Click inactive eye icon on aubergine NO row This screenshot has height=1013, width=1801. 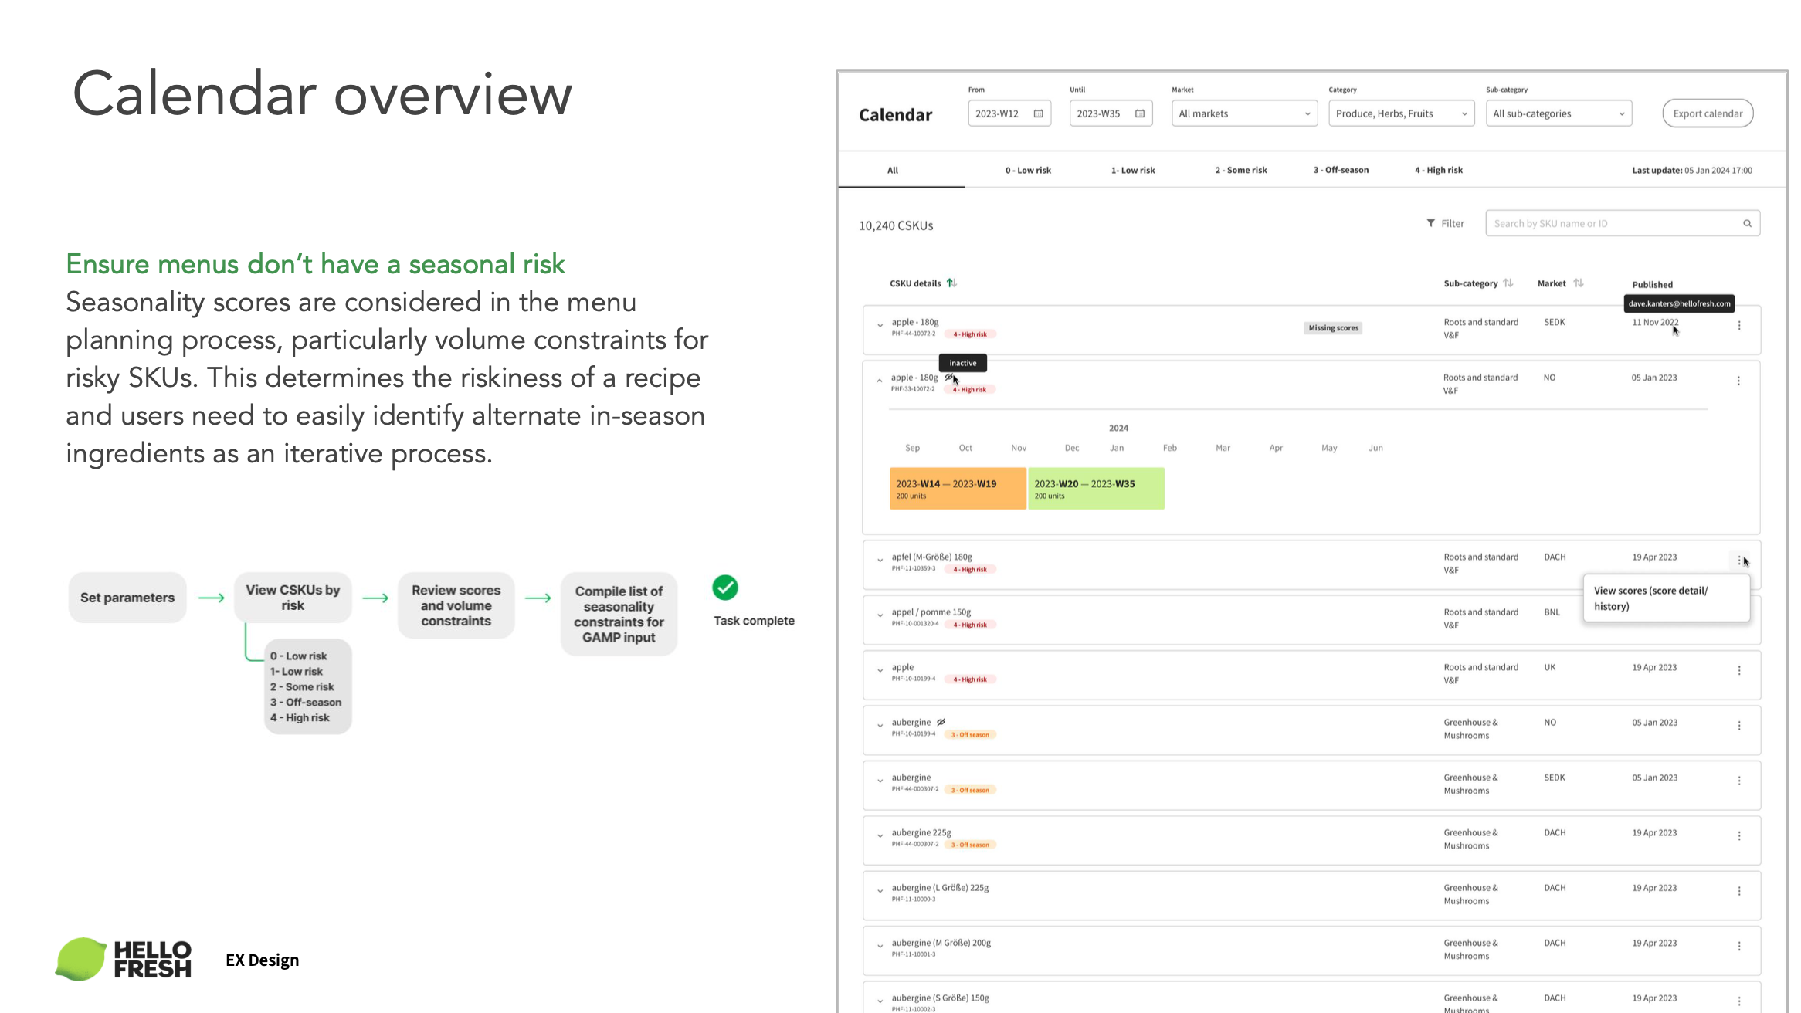(941, 723)
